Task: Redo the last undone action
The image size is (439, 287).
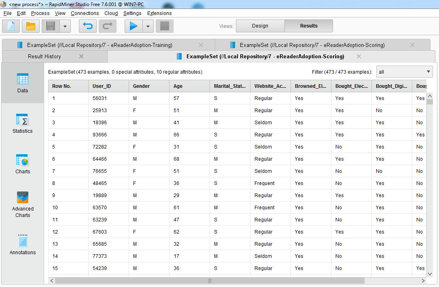Action: 107,26
